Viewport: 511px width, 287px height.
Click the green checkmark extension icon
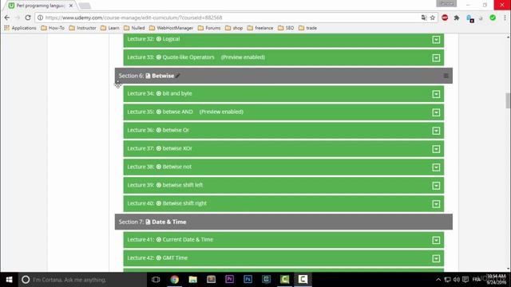pyautogui.click(x=493, y=18)
